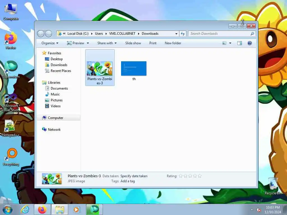Start a Slide show
This screenshot has width=287, height=215.
point(133,43)
